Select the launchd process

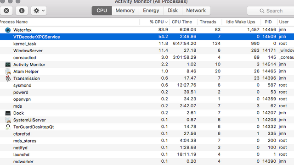(22, 154)
